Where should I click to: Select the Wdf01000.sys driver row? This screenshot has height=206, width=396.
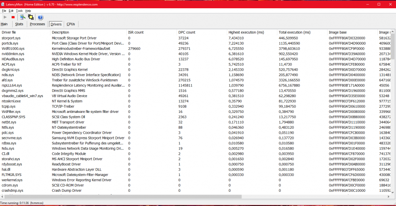(196, 49)
